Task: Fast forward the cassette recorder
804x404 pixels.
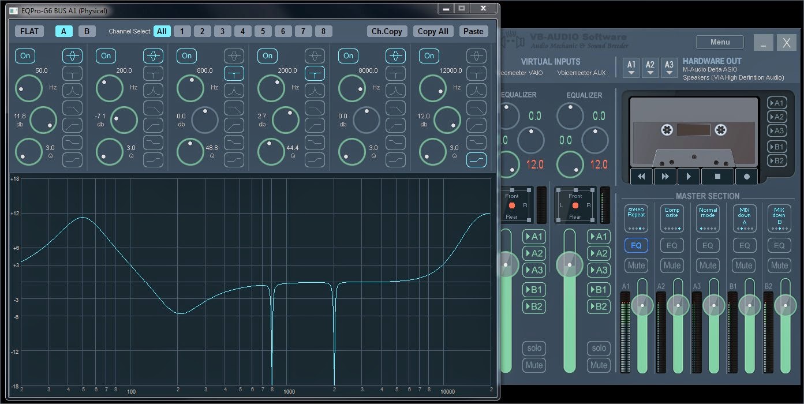Action: point(665,177)
